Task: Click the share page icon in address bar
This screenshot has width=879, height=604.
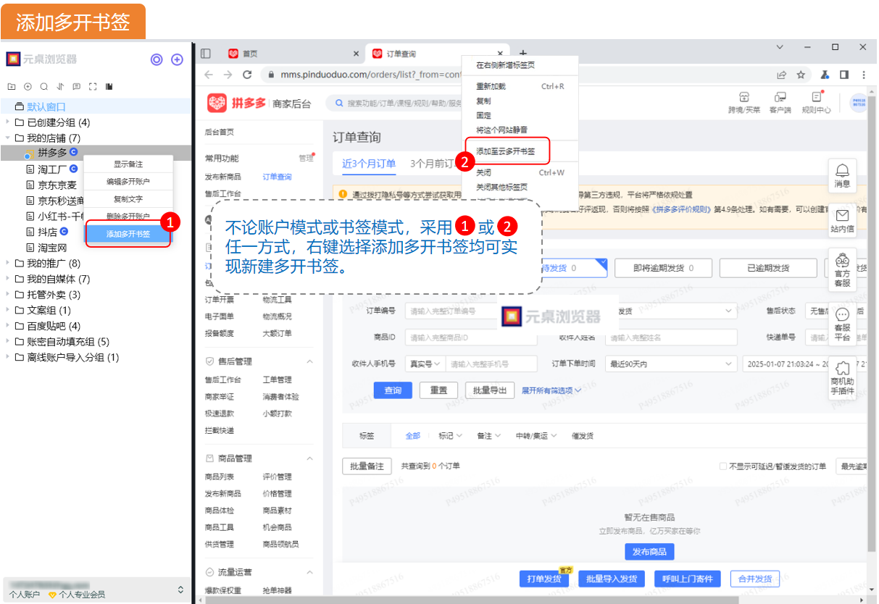Action: click(x=782, y=75)
